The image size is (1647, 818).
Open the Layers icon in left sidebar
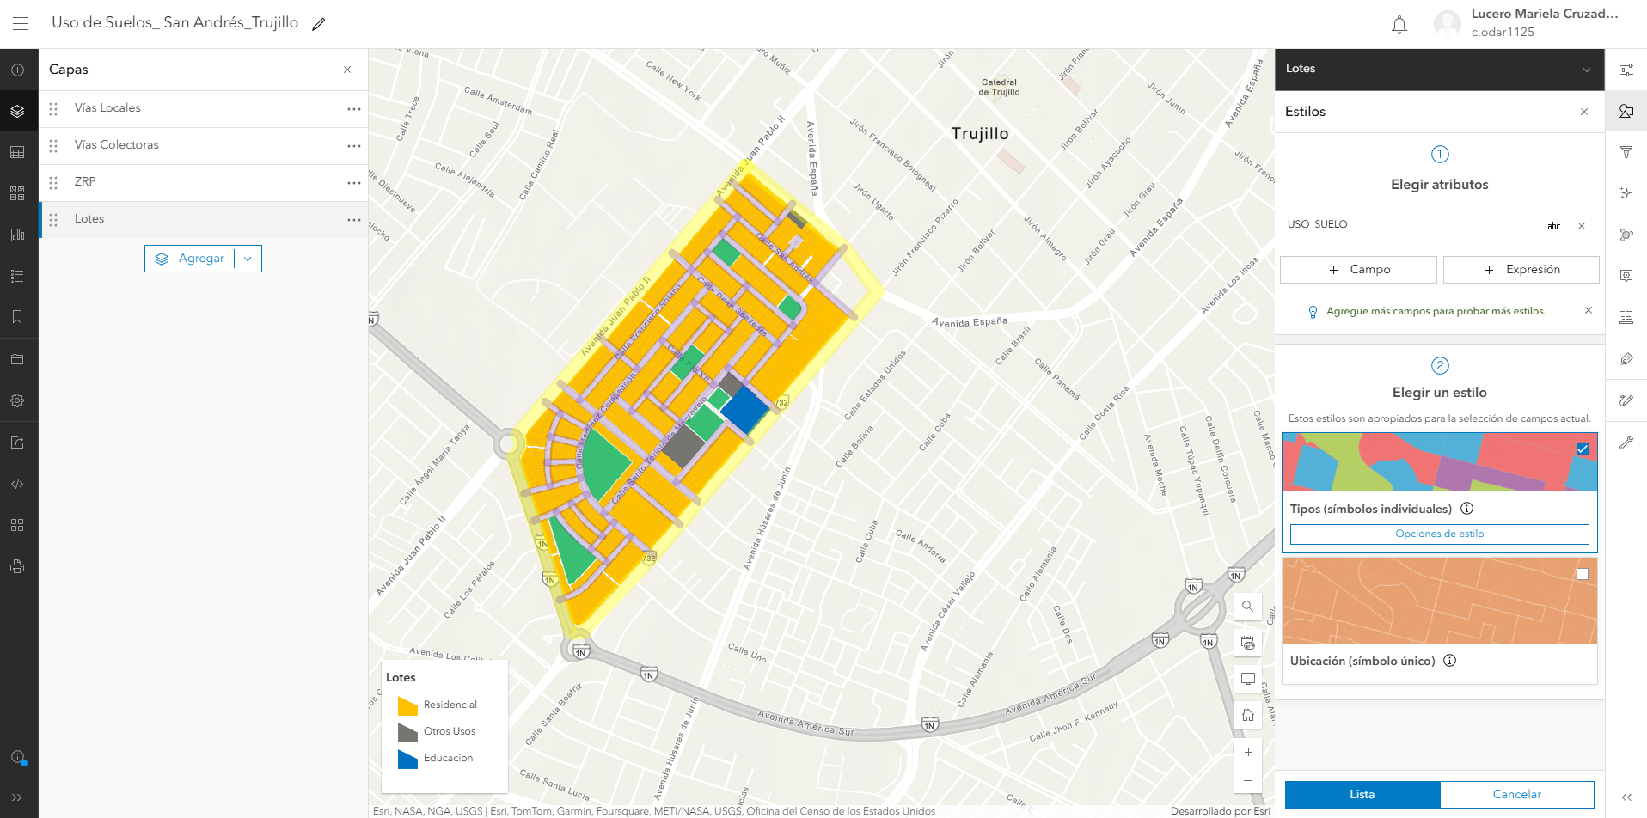[x=17, y=111]
